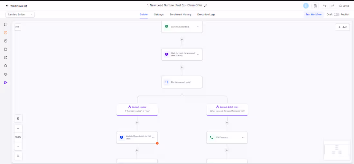354x164 pixels.
Task: Add a step under Contact didn't reply branch
Action: [227, 123]
